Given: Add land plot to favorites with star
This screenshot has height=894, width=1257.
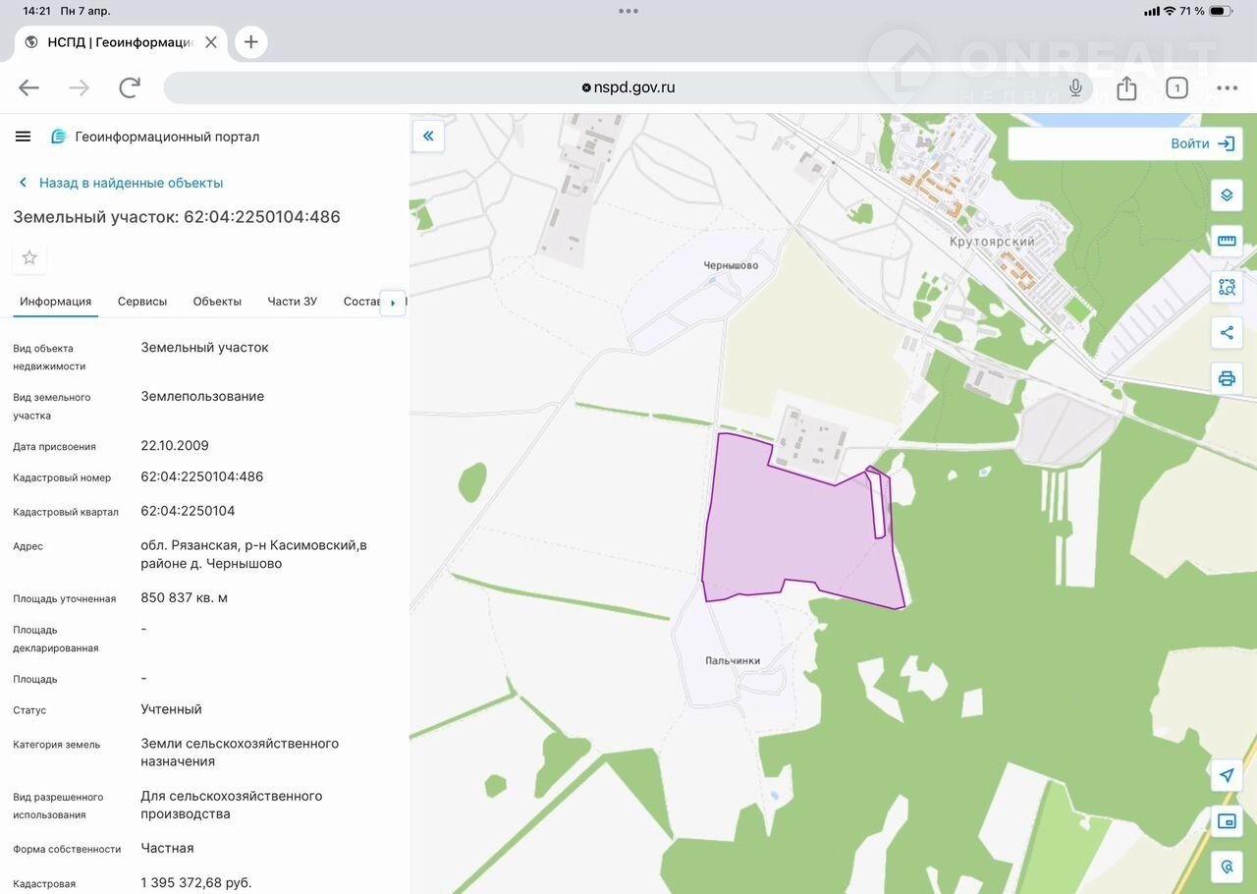Looking at the screenshot, I should pos(29,257).
